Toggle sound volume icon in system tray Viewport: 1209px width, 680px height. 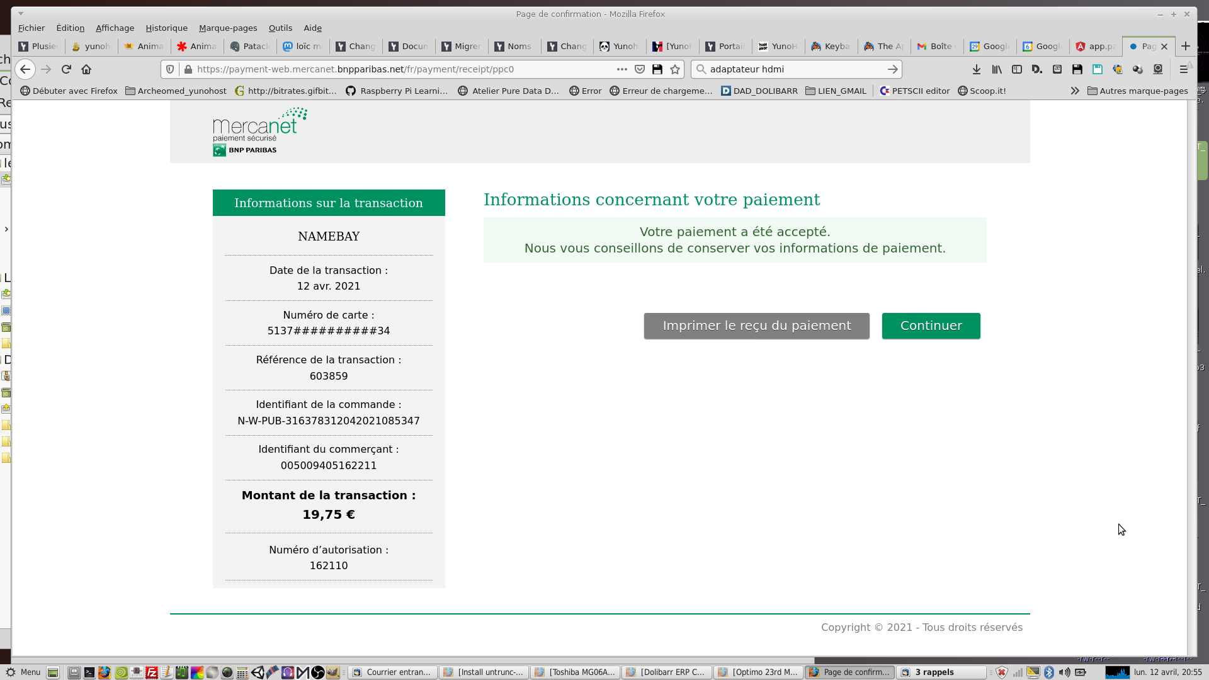1064,672
